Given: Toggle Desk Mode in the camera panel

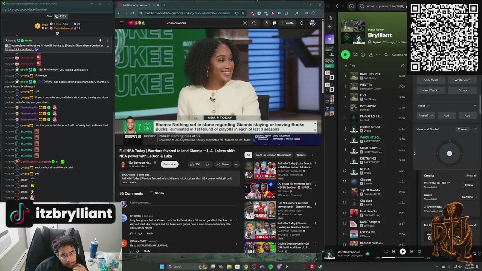Looking at the screenshot, I should [431, 80].
